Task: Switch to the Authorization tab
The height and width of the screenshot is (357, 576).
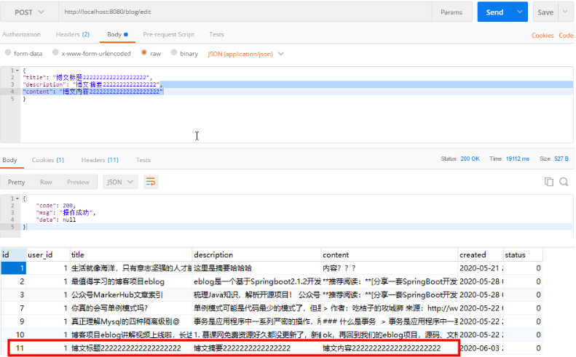Action: point(21,34)
